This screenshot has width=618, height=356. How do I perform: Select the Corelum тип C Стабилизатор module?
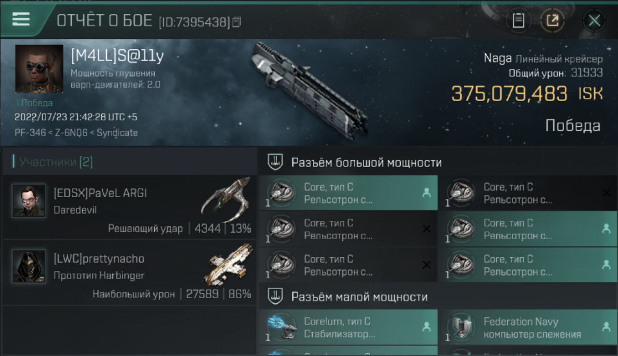[x=348, y=328]
